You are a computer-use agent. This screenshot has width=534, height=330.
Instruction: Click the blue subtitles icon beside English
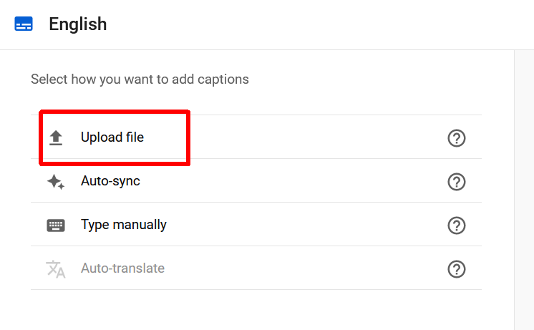24,24
